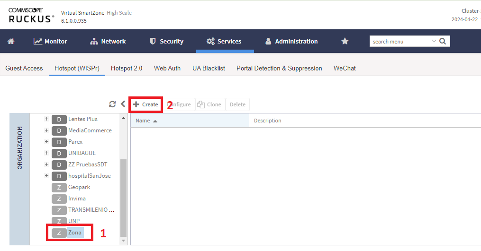Click the organization tree scrollbar thumb
Viewport: 481px width, 251px height.
pyautogui.click(x=123, y=198)
